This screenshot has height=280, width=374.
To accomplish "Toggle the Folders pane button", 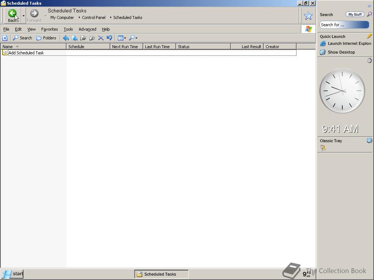I will (46, 38).
